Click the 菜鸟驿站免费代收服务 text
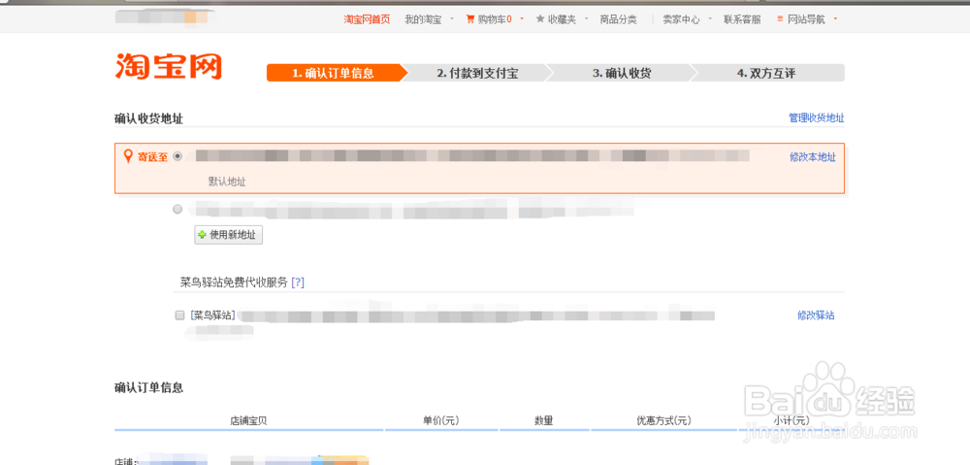The width and height of the screenshot is (970, 465). 234,282
